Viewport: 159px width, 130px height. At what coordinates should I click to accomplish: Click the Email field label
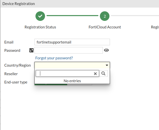pyautogui.click(x=9, y=42)
